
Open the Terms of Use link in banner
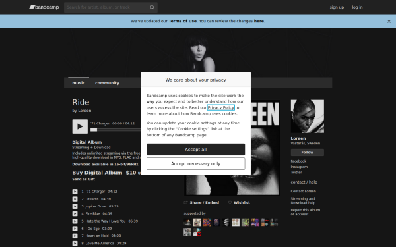[182, 21]
